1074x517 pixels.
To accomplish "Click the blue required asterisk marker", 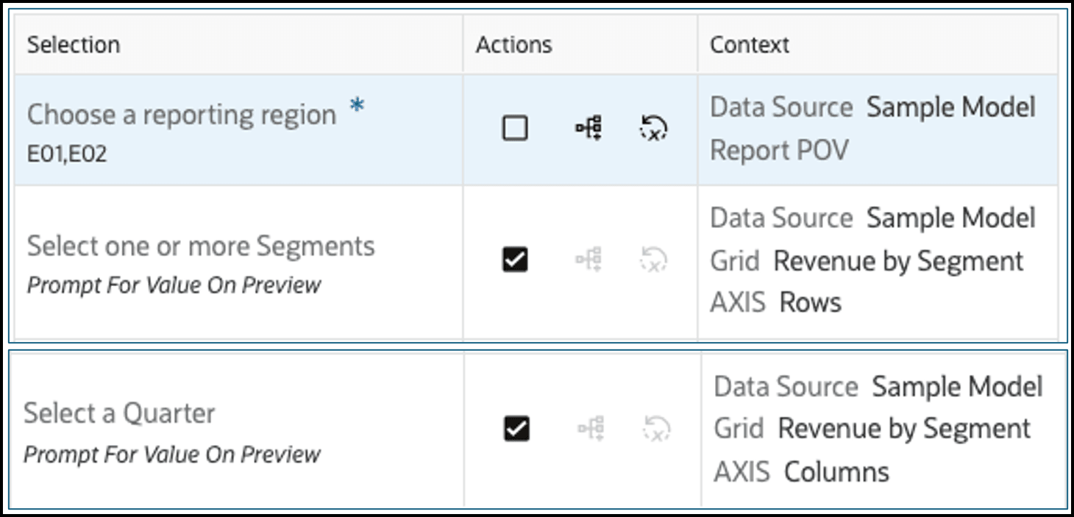I will pyautogui.click(x=357, y=106).
